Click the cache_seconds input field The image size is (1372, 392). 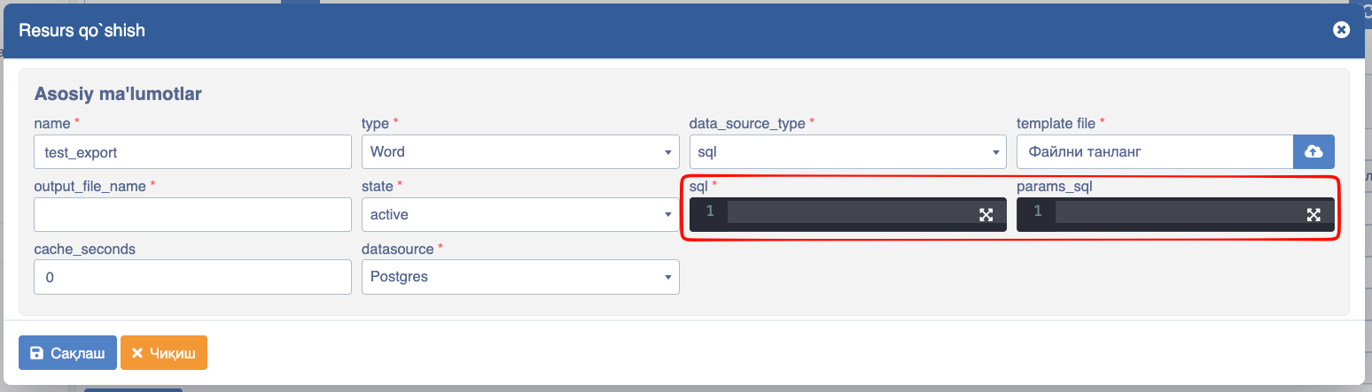tap(192, 277)
